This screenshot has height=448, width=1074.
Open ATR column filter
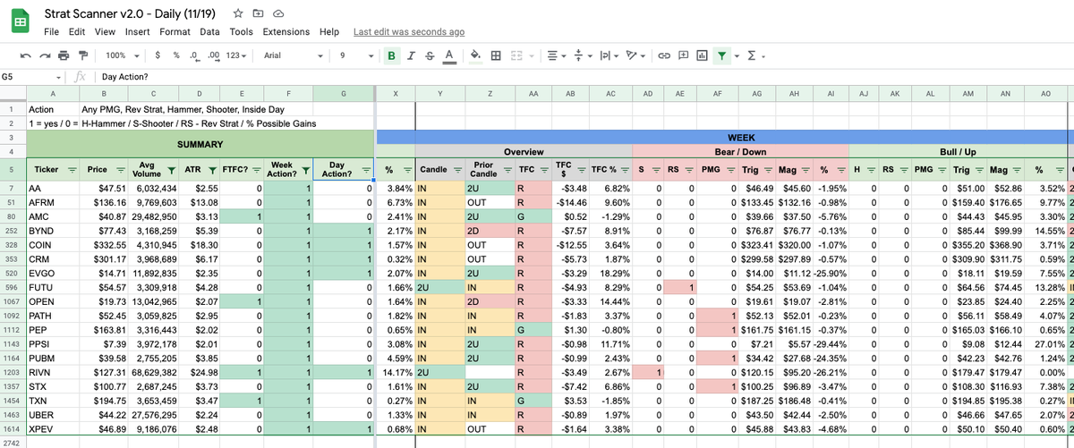tap(212, 170)
